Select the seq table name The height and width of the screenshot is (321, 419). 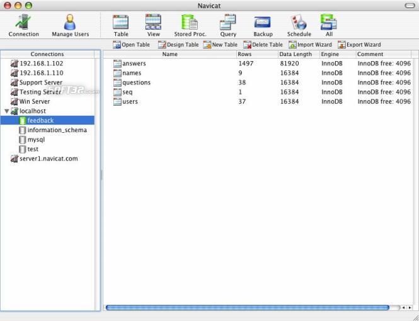pos(127,93)
